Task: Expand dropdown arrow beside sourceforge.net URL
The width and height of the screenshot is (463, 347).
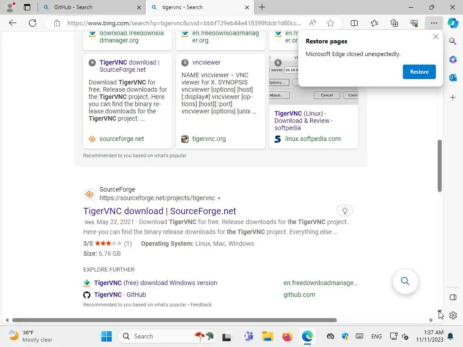Action: [219, 198]
